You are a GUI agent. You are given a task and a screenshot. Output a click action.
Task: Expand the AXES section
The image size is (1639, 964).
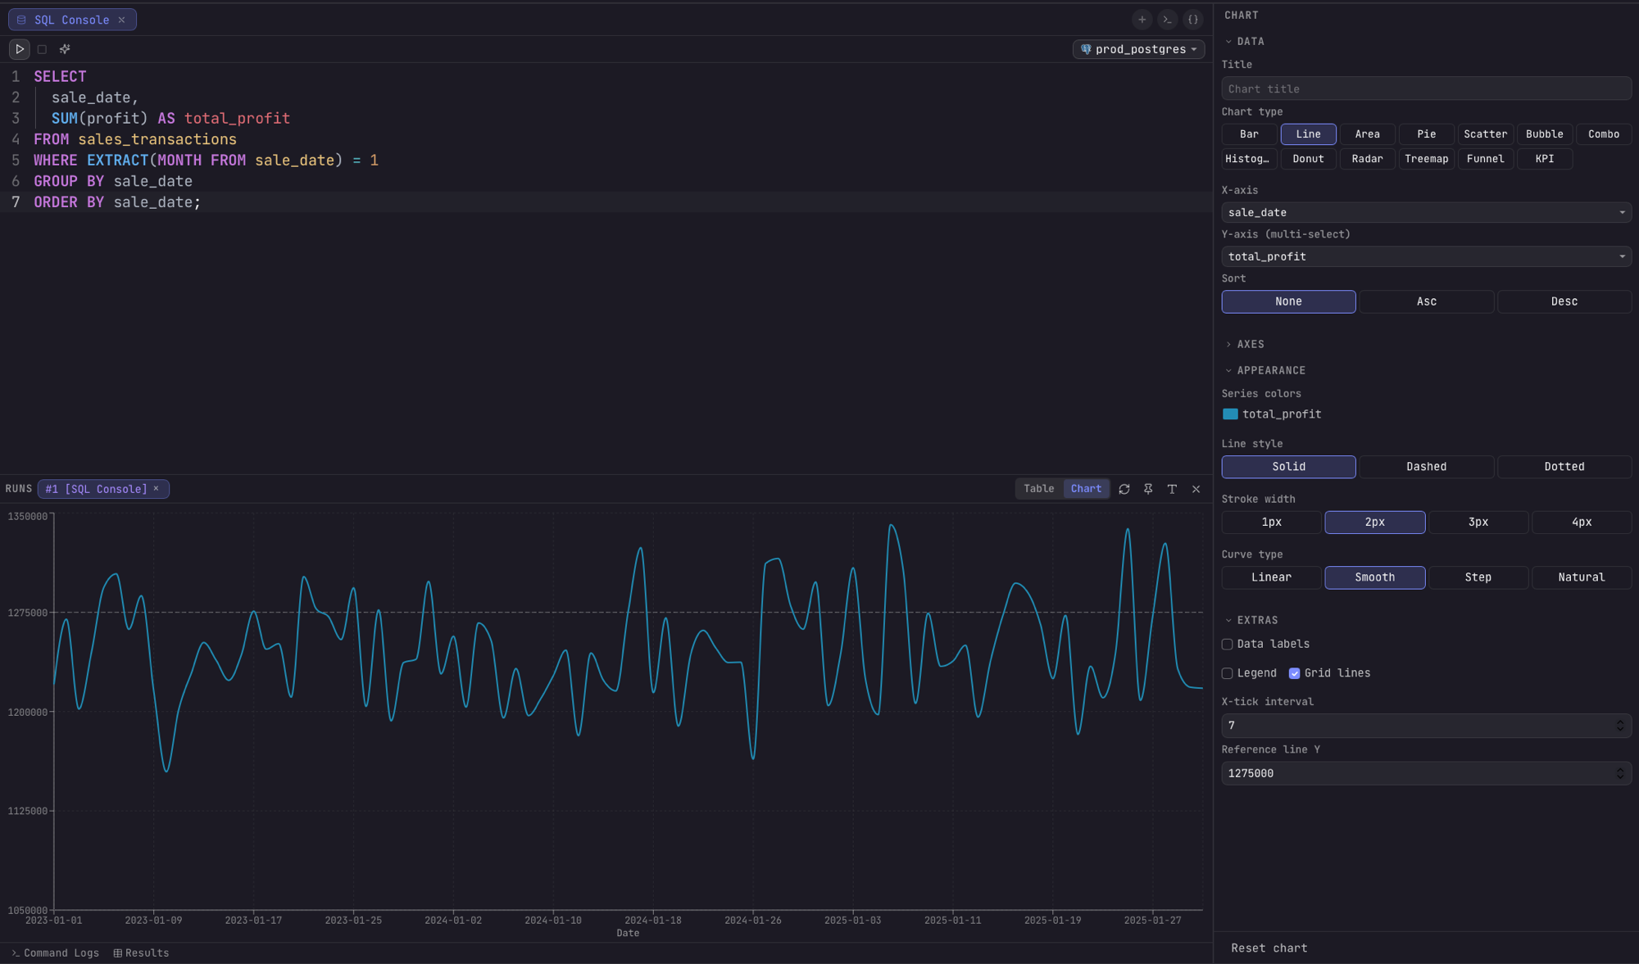pos(1245,344)
